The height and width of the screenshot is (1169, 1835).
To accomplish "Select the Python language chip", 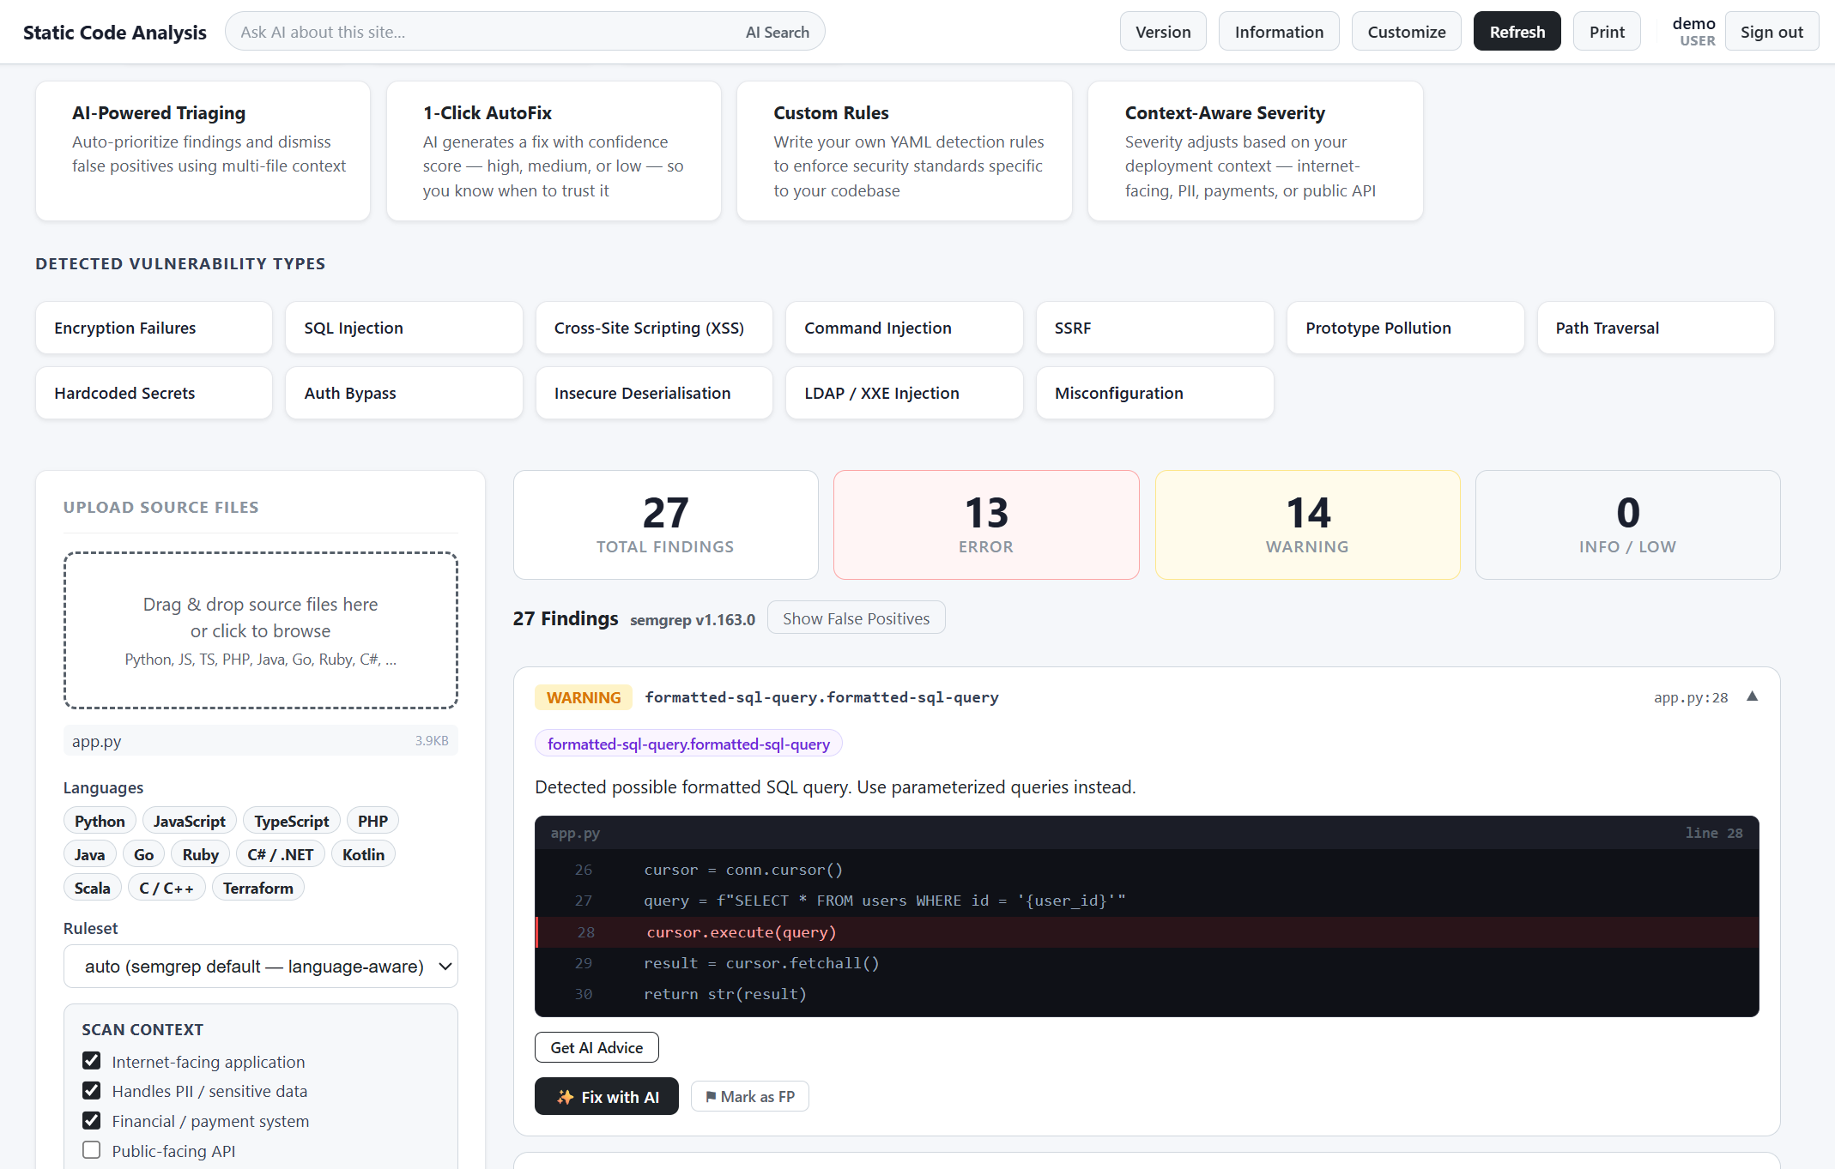I will 100,821.
